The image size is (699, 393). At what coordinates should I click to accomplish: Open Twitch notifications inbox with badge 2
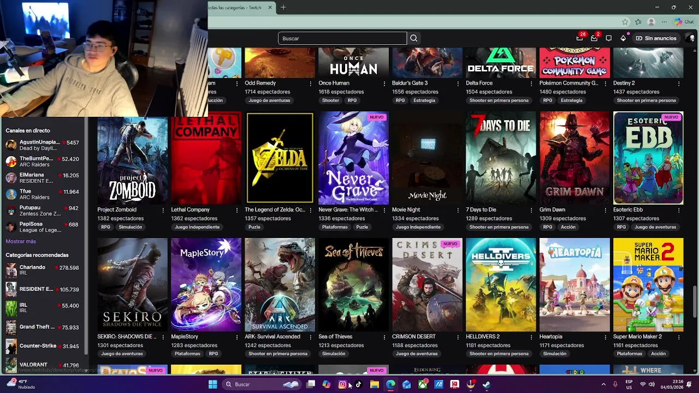point(594,38)
